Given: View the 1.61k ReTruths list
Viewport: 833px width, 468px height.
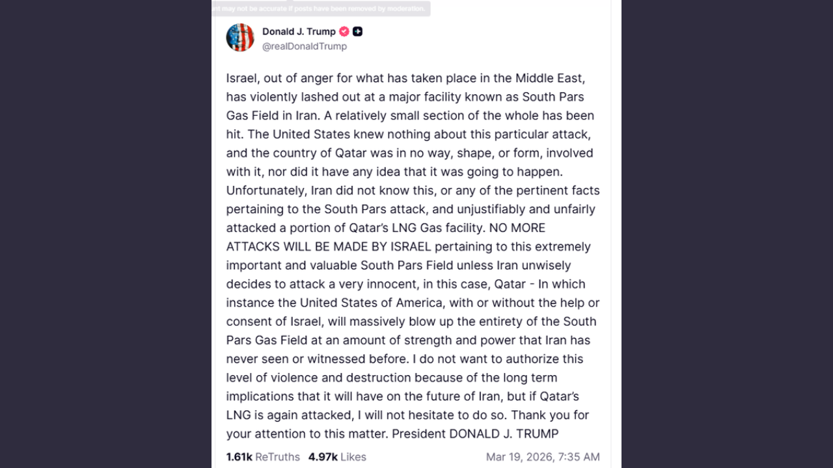Looking at the screenshot, I should [x=263, y=457].
